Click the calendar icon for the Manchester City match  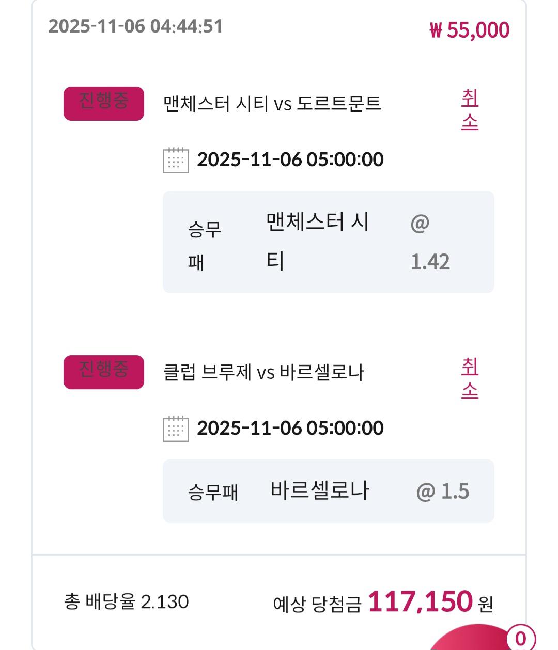point(176,160)
